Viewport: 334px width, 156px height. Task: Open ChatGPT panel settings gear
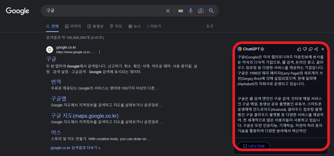(262, 49)
